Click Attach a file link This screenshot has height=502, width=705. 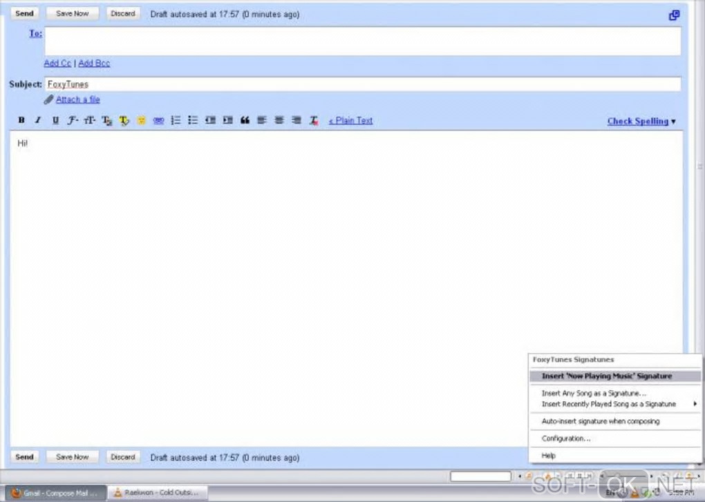pyautogui.click(x=78, y=99)
